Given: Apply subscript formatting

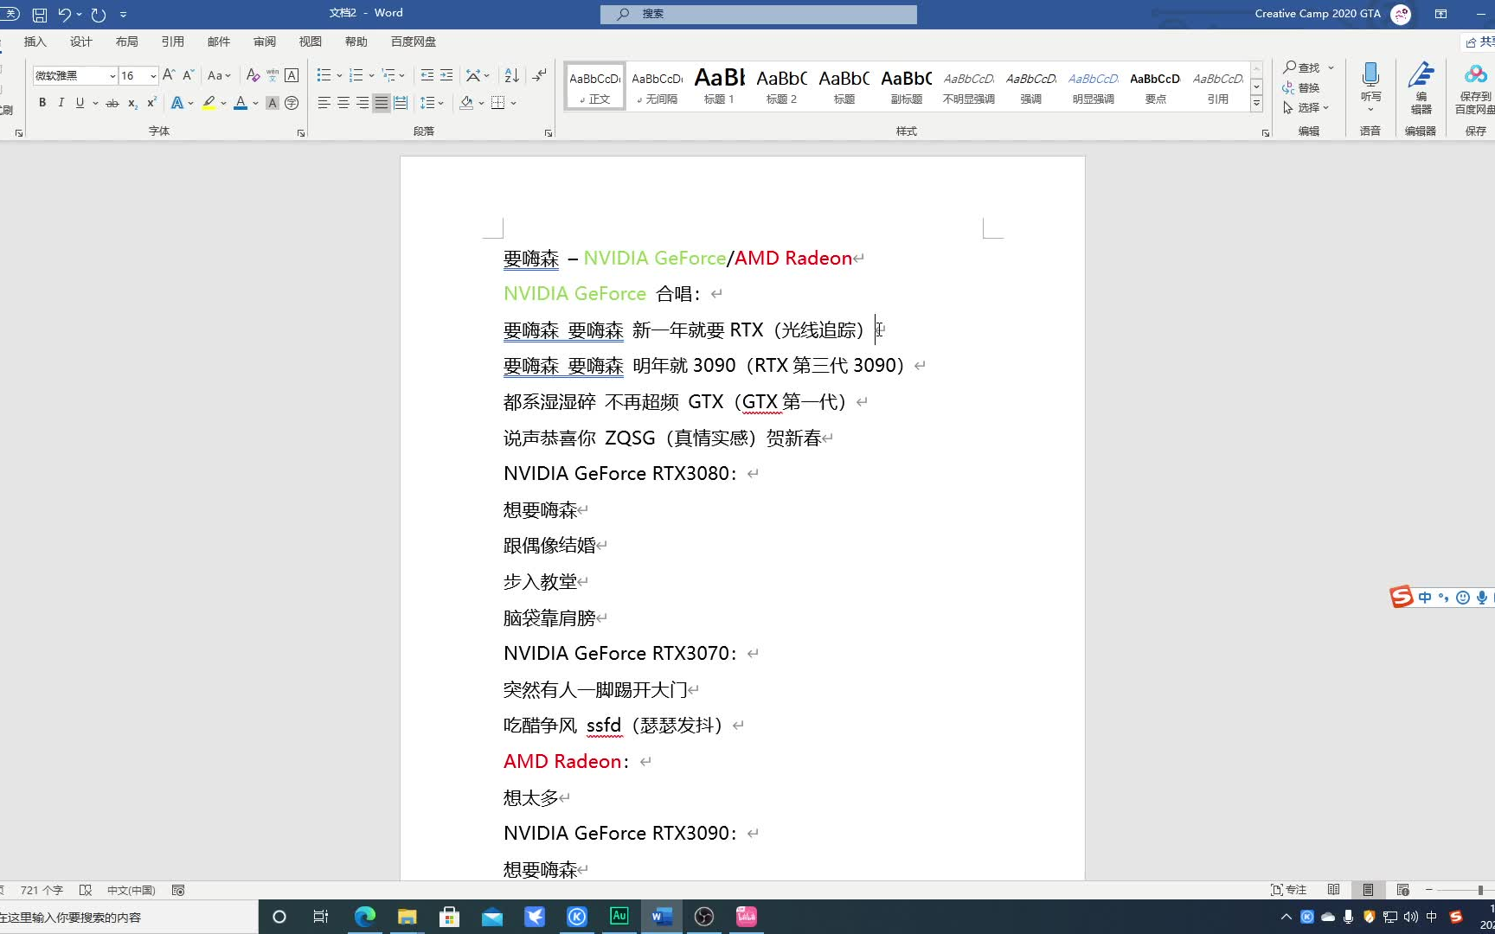Looking at the screenshot, I should [x=132, y=103].
